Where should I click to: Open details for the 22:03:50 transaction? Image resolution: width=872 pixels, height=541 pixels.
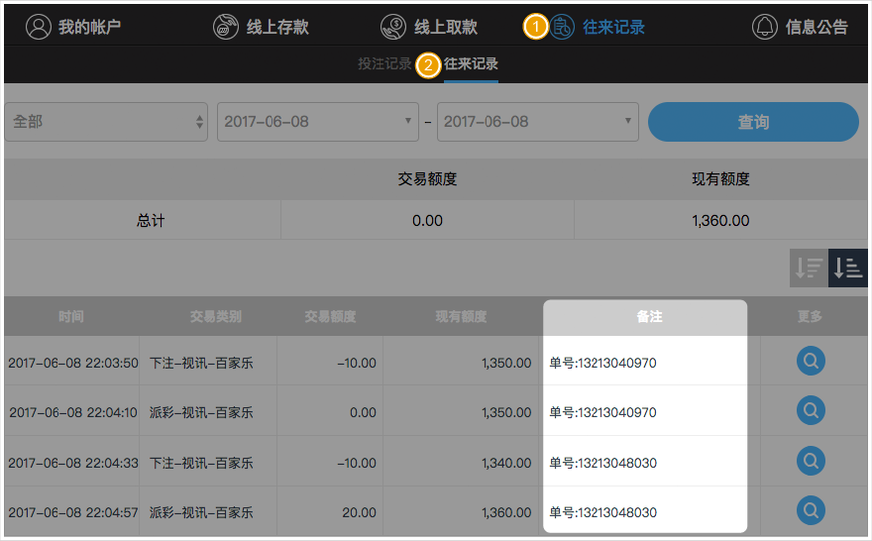point(811,362)
